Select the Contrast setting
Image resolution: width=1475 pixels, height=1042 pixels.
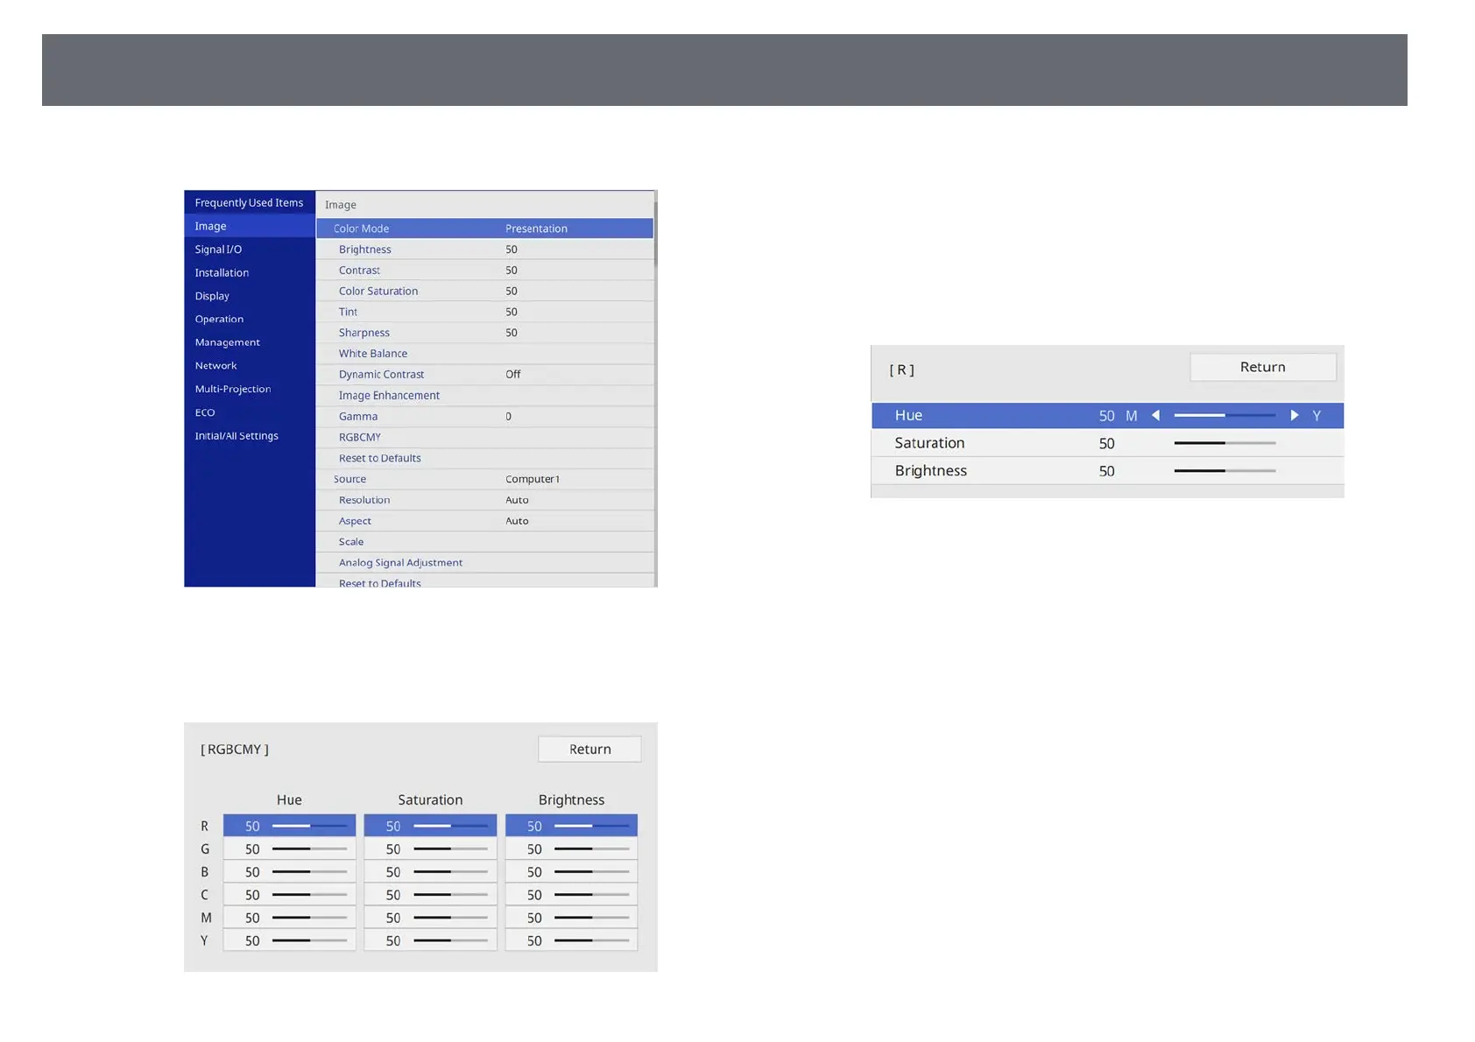(x=484, y=271)
